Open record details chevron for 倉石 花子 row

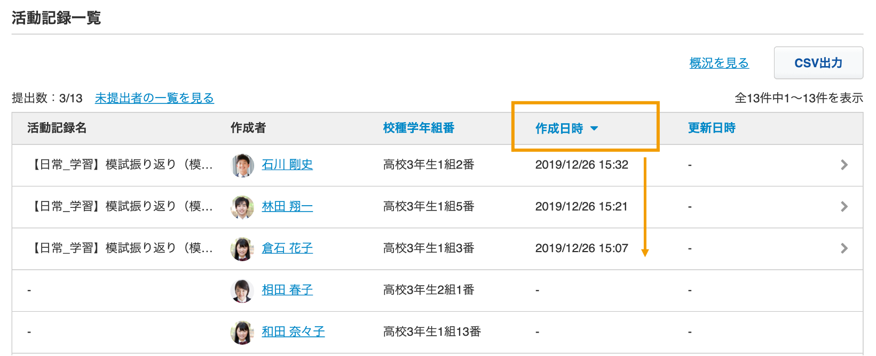pos(844,248)
